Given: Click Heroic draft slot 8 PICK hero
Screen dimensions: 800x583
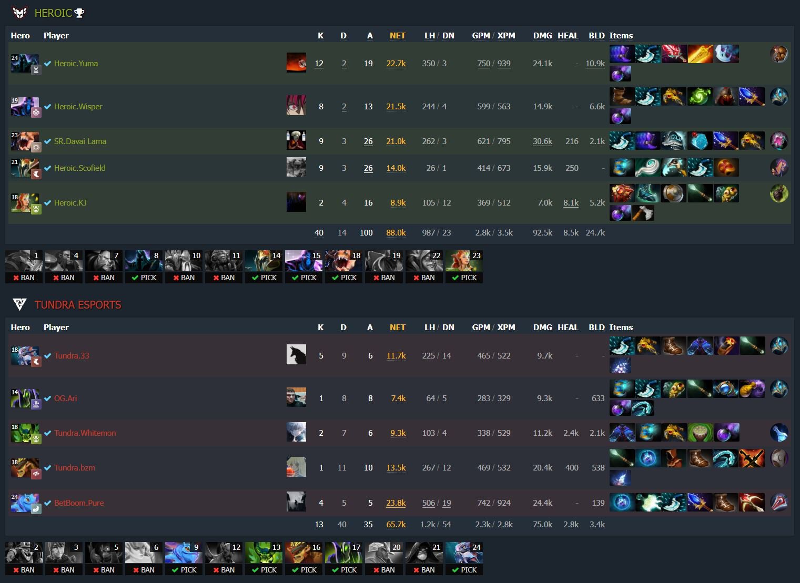Looking at the screenshot, I should click(x=144, y=261).
